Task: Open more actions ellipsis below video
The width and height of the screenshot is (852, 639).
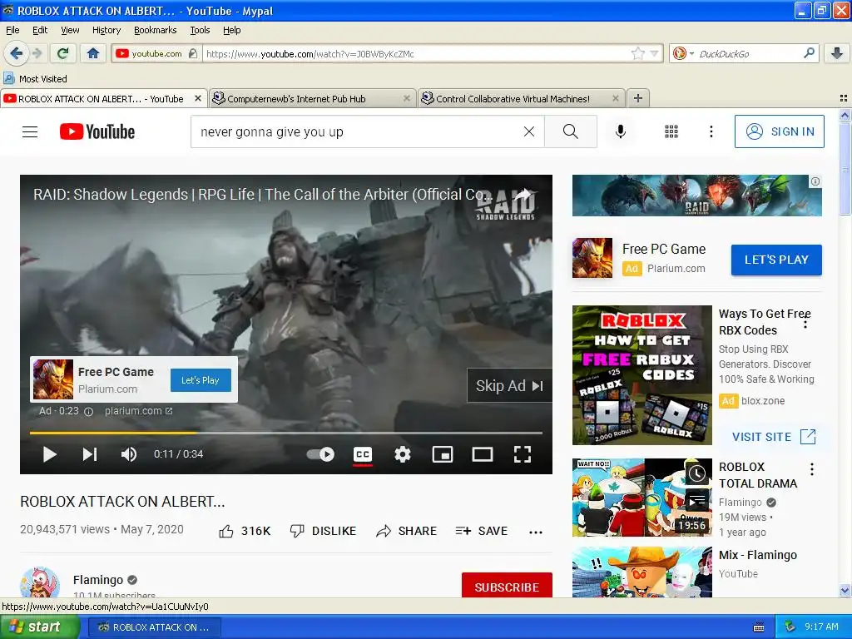Action: pyautogui.click(x=536, y=532)
